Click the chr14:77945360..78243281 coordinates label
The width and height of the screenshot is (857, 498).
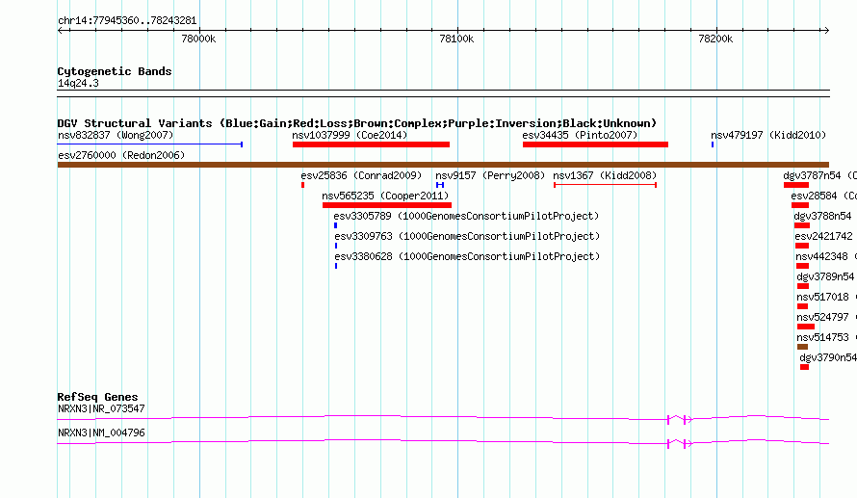(x=127, y=20)
